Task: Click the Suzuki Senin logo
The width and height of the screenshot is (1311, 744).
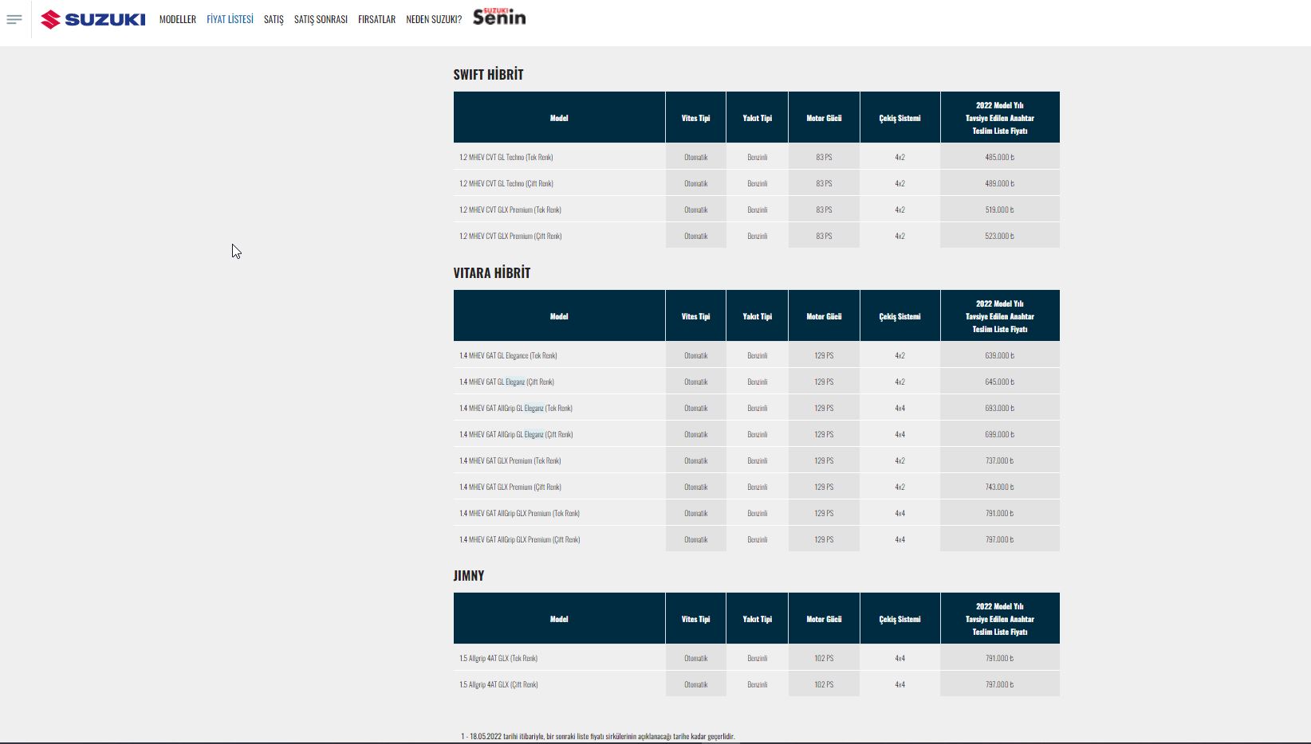Action: point(499,17)
